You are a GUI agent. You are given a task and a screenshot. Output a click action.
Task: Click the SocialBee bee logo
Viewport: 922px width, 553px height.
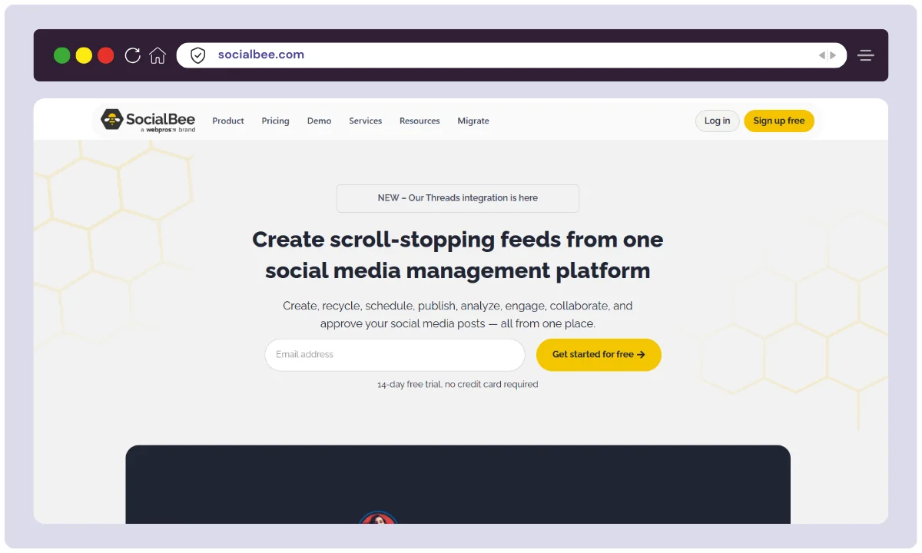point(112,120)
